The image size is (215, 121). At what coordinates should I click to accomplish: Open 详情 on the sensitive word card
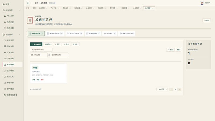pyautogui.click(x=34, y=80)
